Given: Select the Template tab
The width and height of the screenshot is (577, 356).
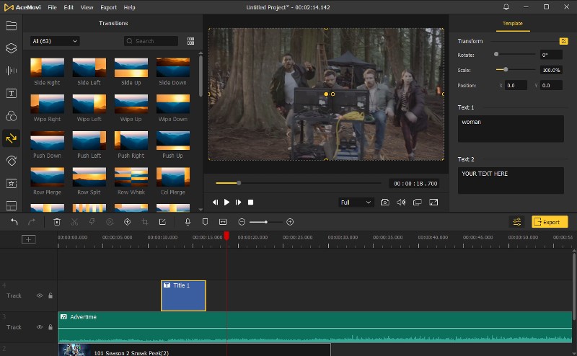Looking at the screenshot, I should pyautogui.click(x=513, y=24).
